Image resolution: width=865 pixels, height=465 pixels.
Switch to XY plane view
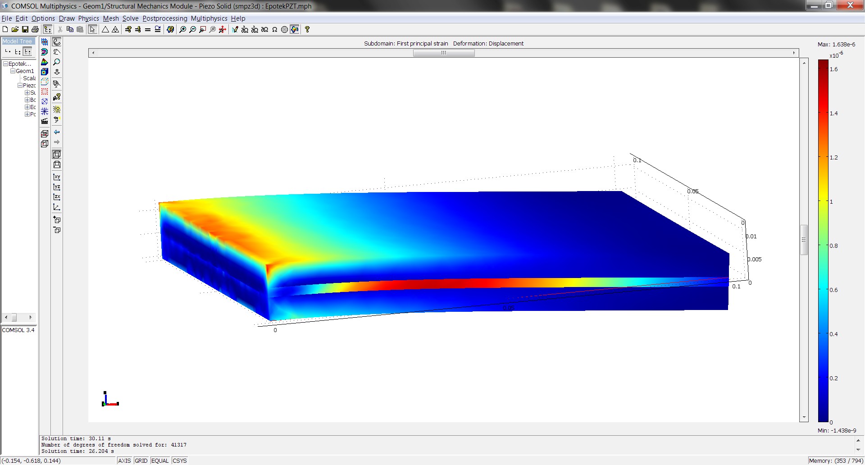57,177
